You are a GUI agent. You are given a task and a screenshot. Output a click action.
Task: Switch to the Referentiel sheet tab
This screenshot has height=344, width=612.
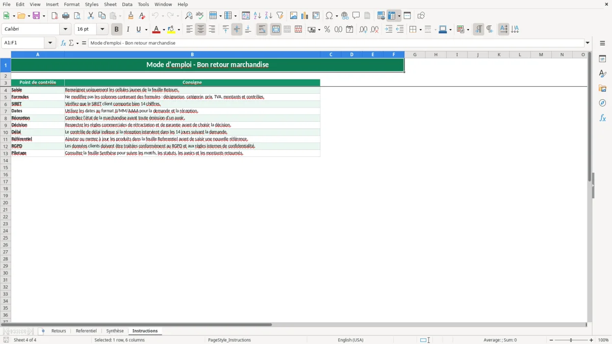[x=86, y=331]
